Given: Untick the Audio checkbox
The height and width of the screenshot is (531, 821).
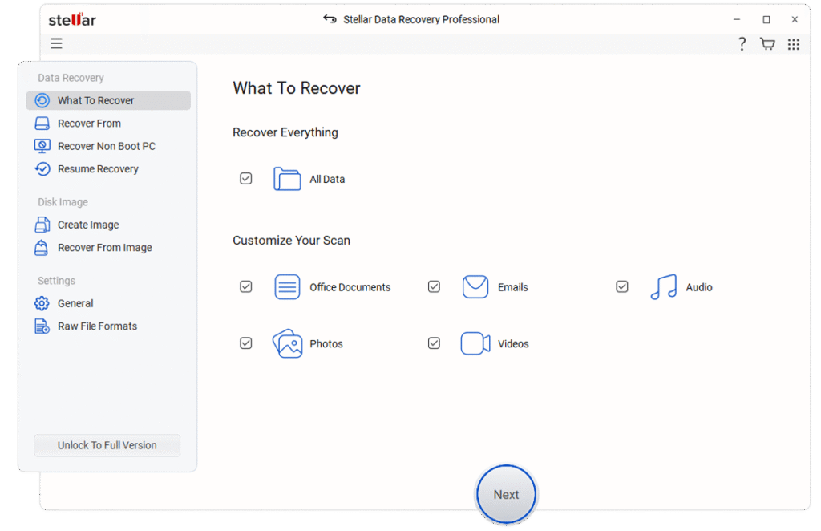Looking at the screenshot, I should pyautogui.click(x=622, y=286).
